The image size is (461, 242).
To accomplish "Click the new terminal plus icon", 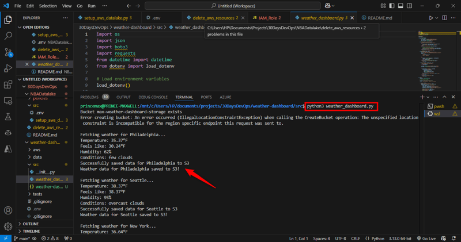I will click(x=422, y=97).
